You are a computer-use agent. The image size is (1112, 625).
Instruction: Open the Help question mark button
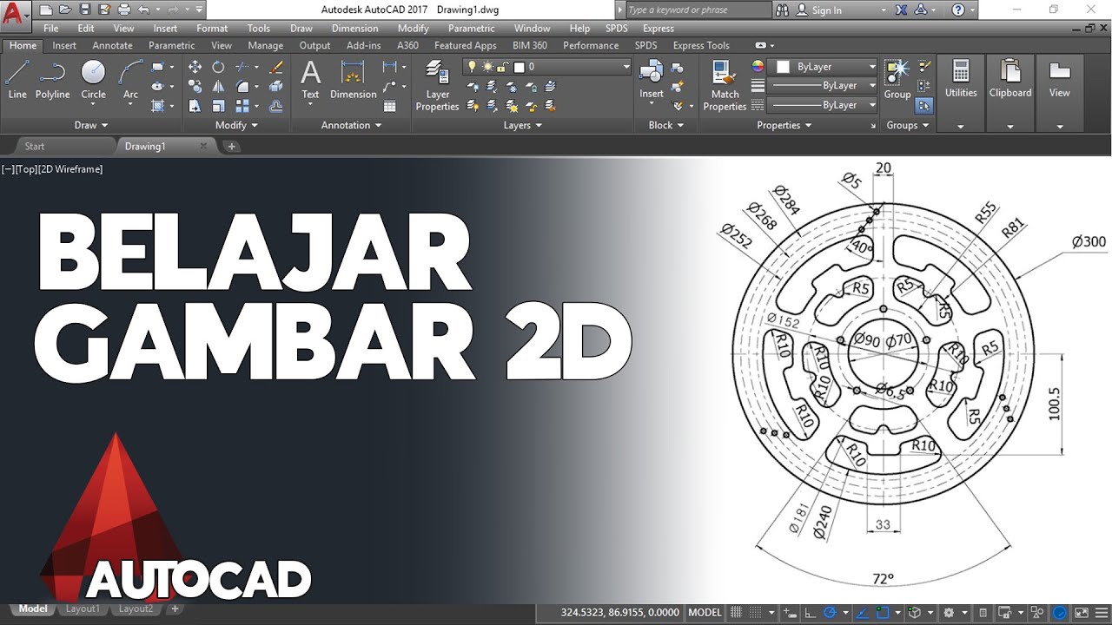[x=958, y=10]
